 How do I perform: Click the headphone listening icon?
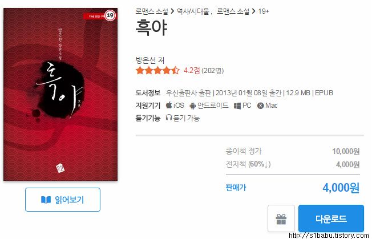click(169, 118)
